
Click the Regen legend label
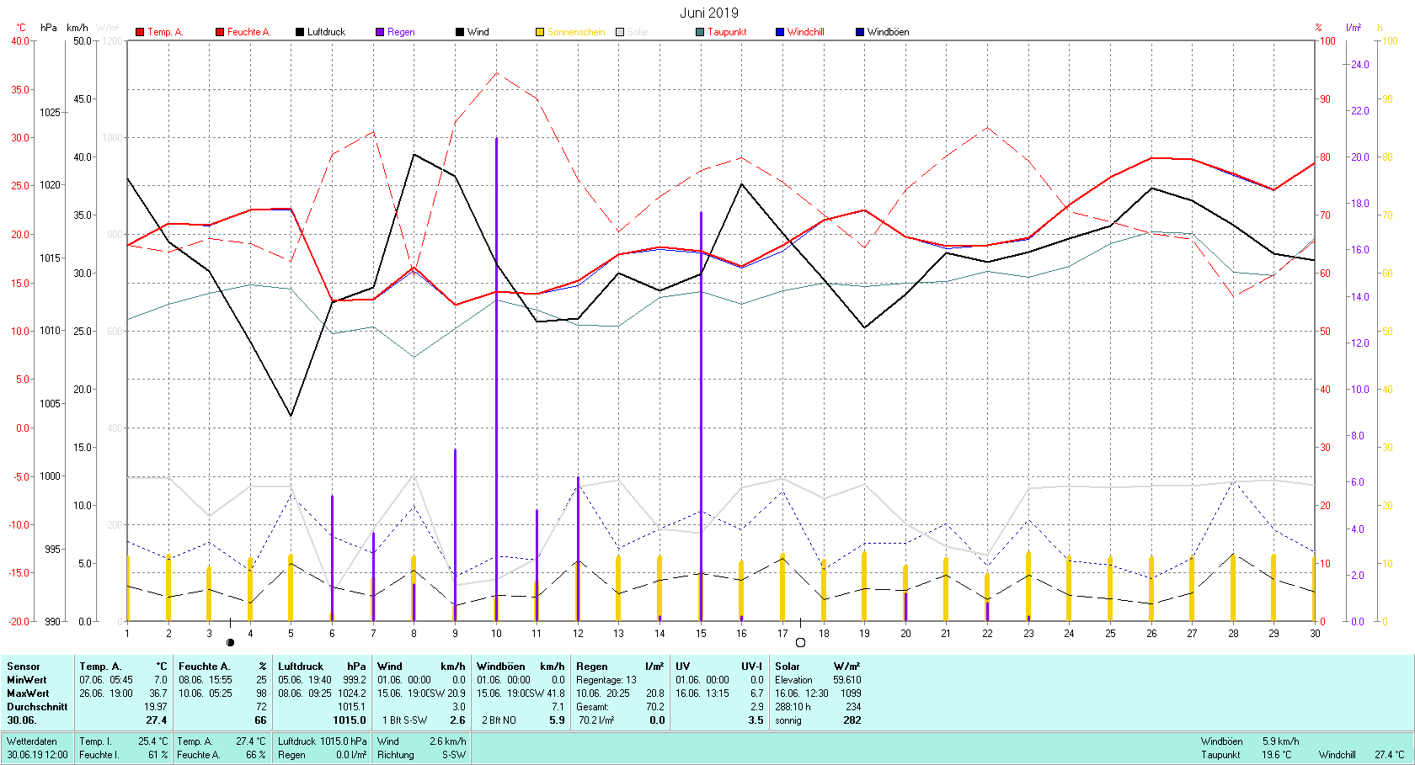pyautogui.click(x=401, y=32)
